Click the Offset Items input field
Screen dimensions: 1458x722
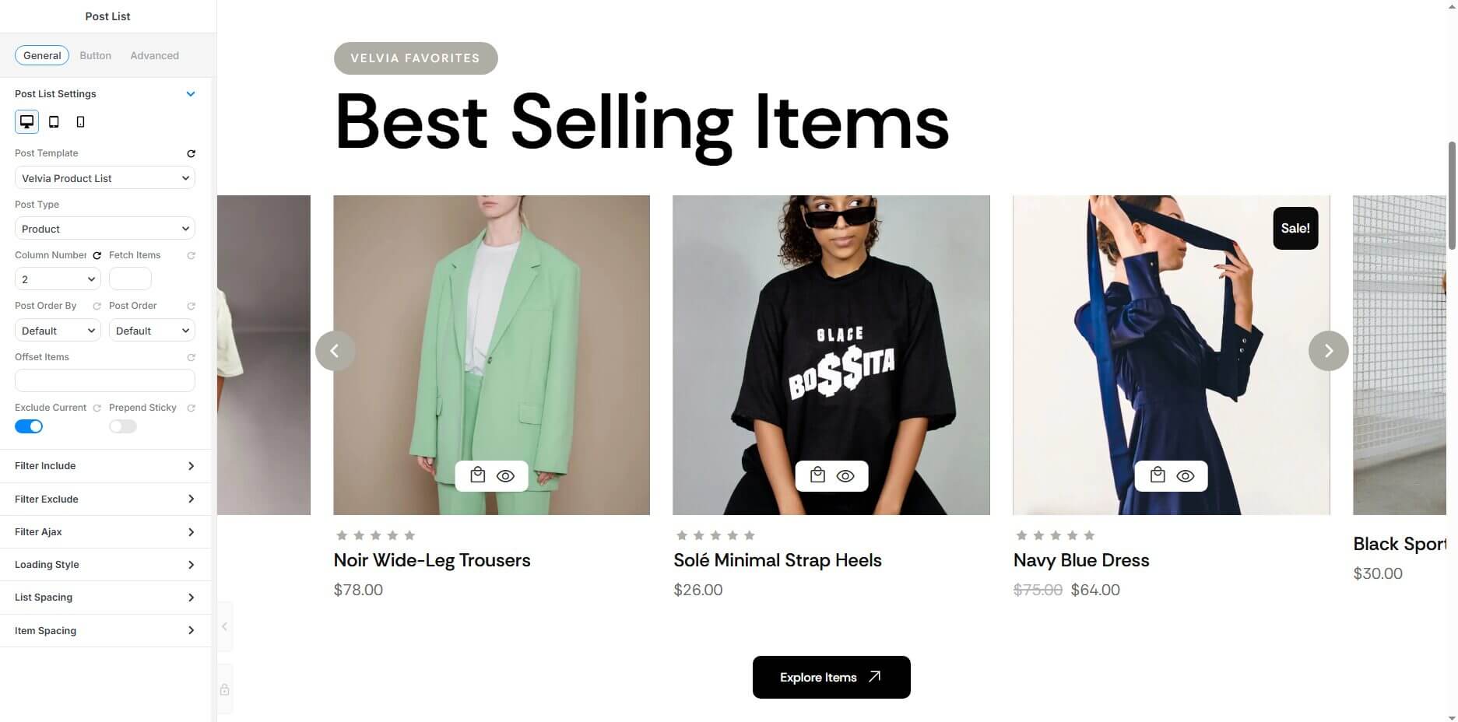(x=105, y=380)
